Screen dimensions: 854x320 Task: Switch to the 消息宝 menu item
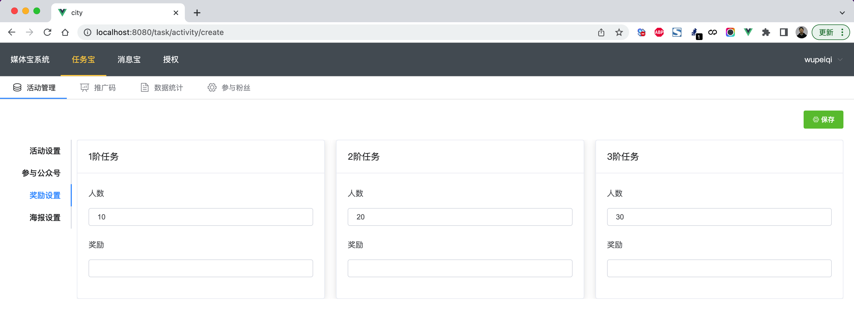[129, 59]
